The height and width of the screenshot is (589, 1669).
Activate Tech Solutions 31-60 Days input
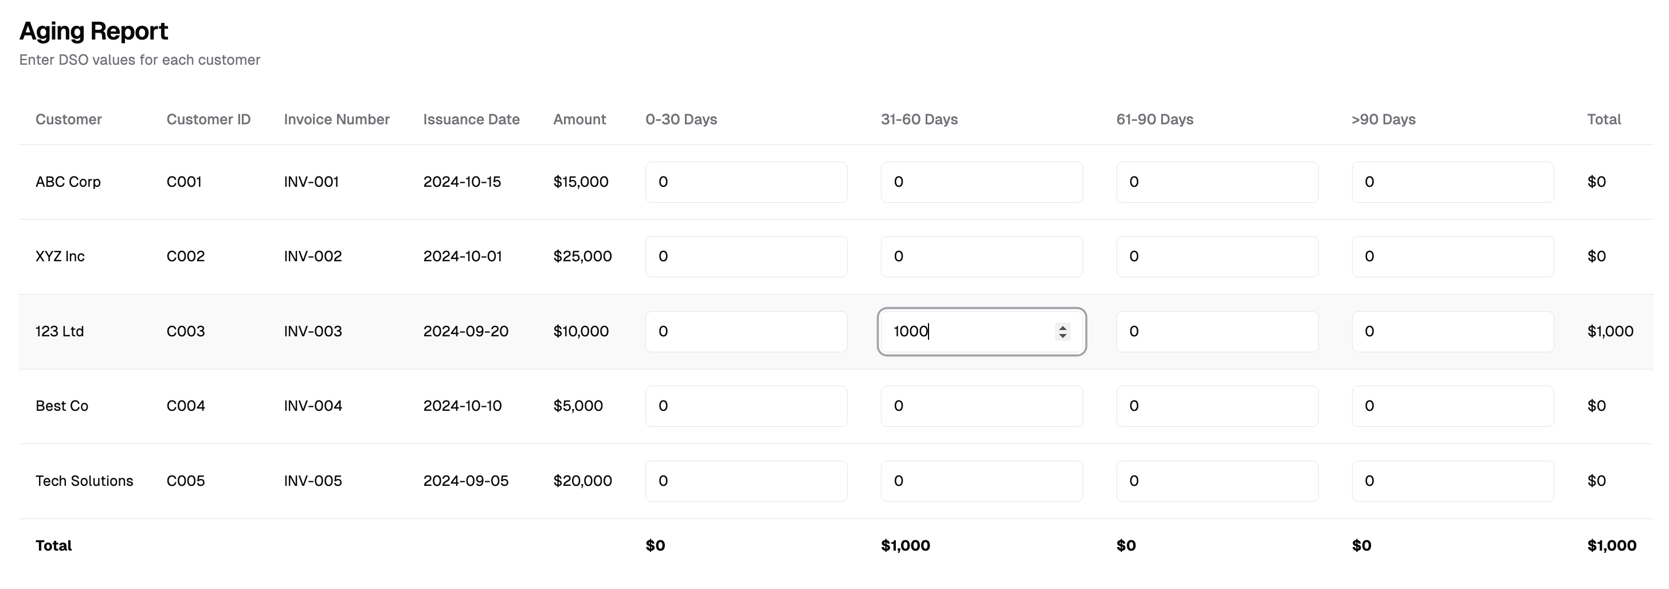click(x=982, y=481)
